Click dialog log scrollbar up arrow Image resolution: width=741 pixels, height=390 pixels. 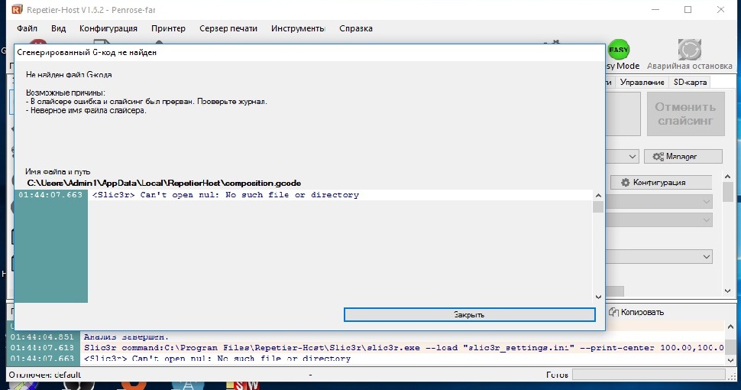click(598, 196)
